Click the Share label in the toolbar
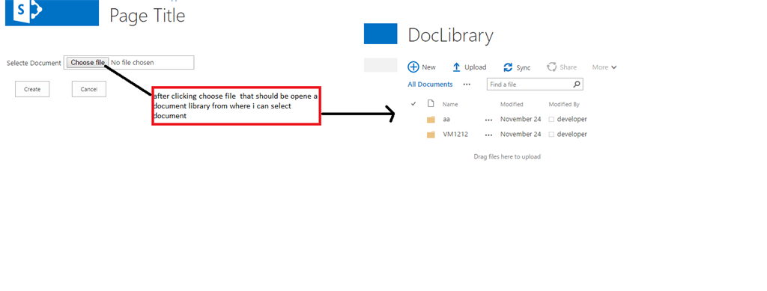This screenshot has height=291, width=767. coord(569,67)
